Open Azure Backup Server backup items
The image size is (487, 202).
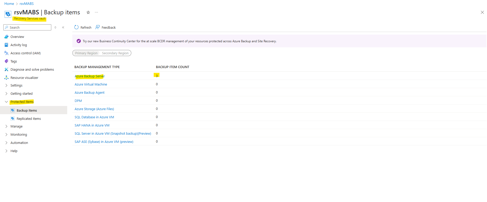(x=90, y=76)
